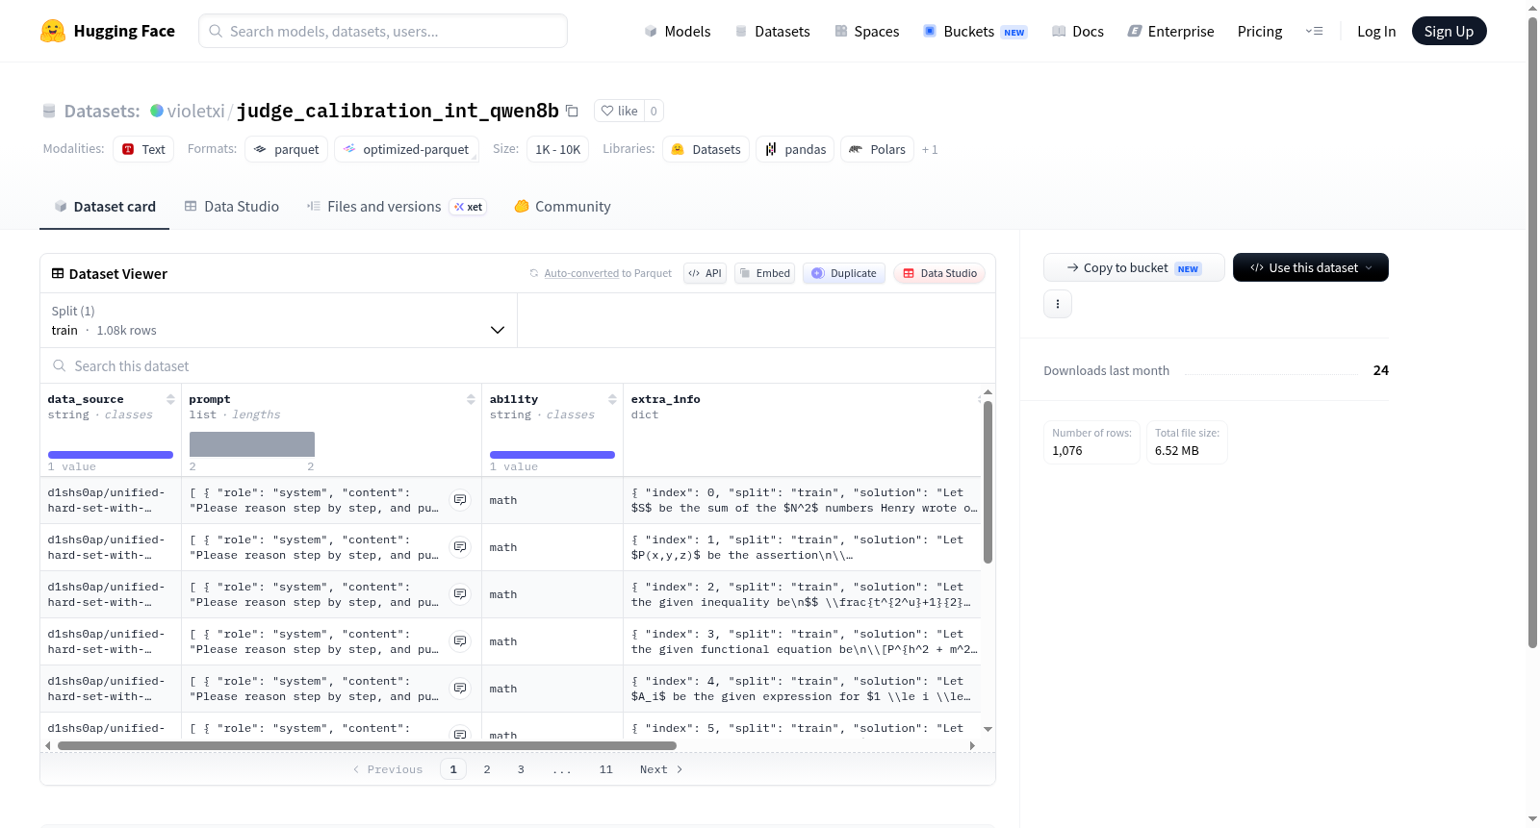Click the ability histogram bar
Screen dimensions: 1540x828
[x=552, y=455]
